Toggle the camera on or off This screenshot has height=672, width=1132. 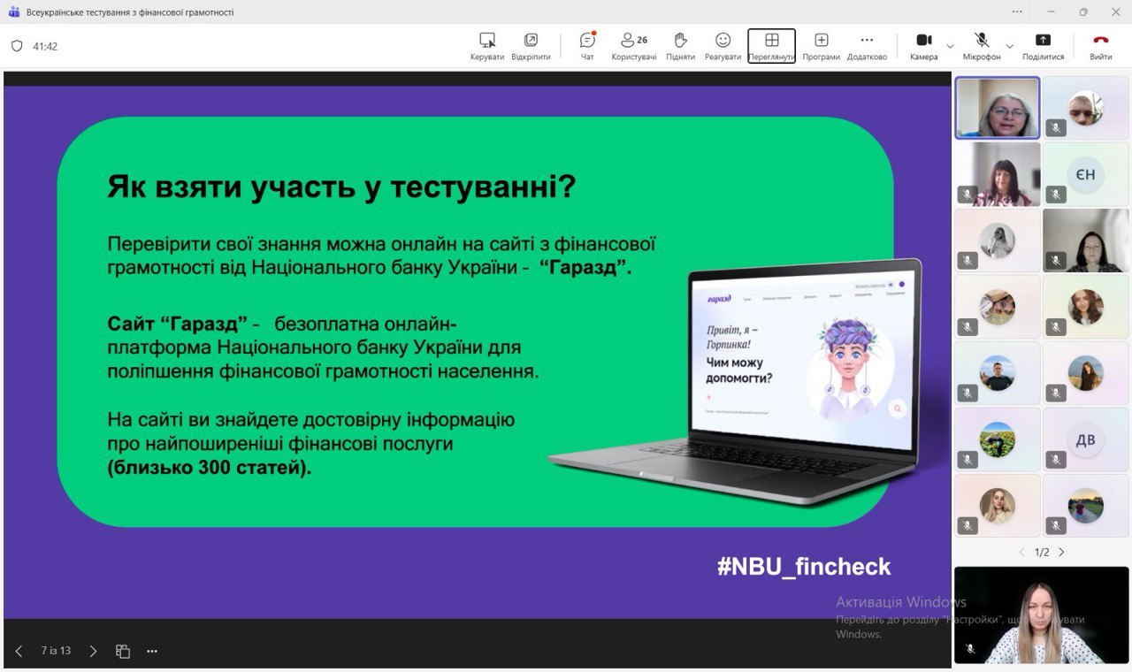point(923,45)
